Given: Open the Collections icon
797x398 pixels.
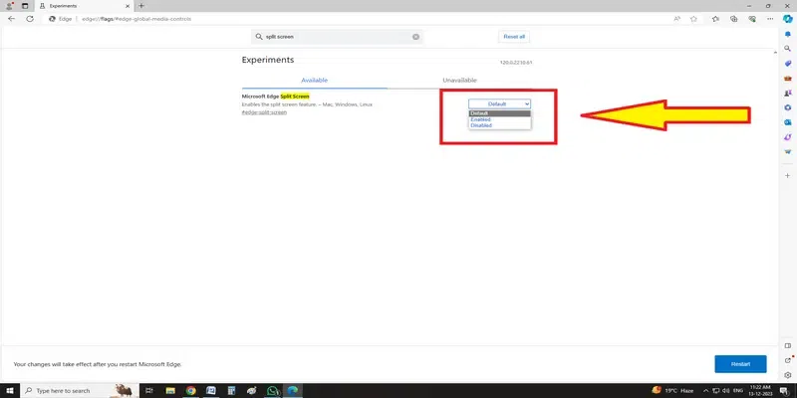Looking at the screenshot, I should click(x=733, y=19).
